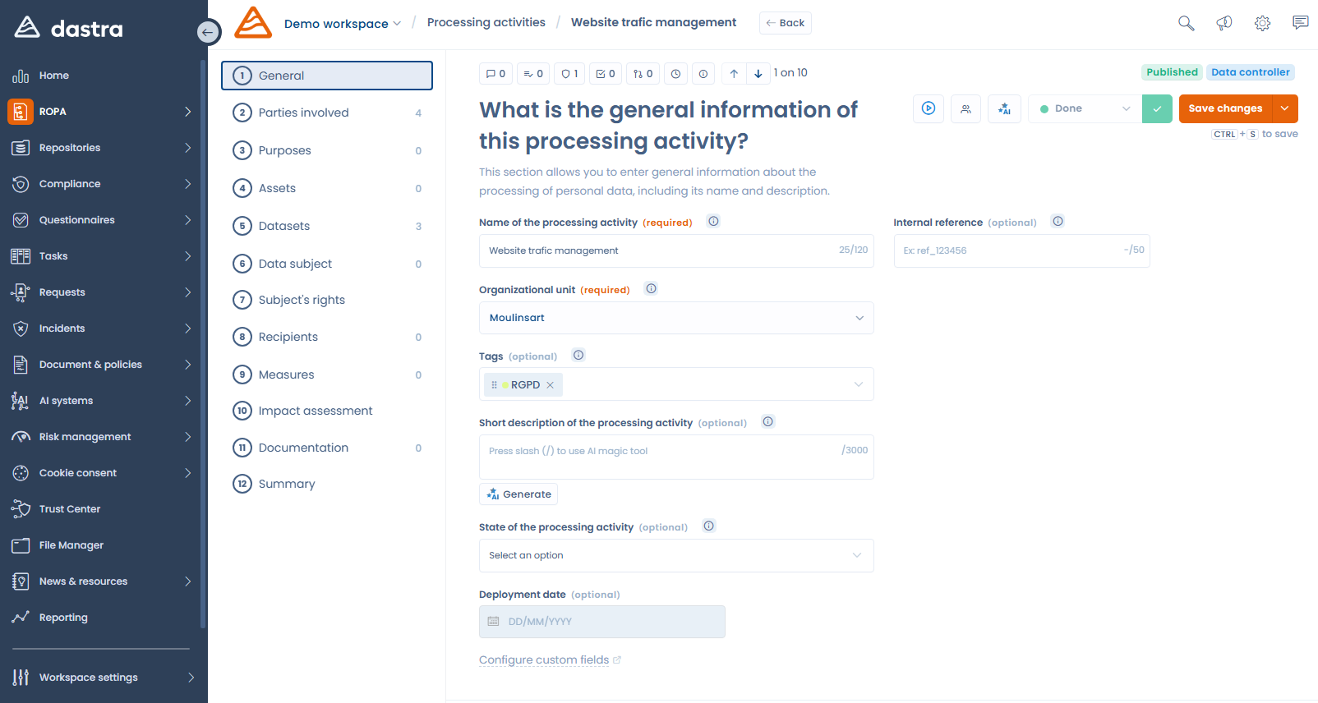
Task: Click the processing activity name field
Action: [x=676, y=250]
